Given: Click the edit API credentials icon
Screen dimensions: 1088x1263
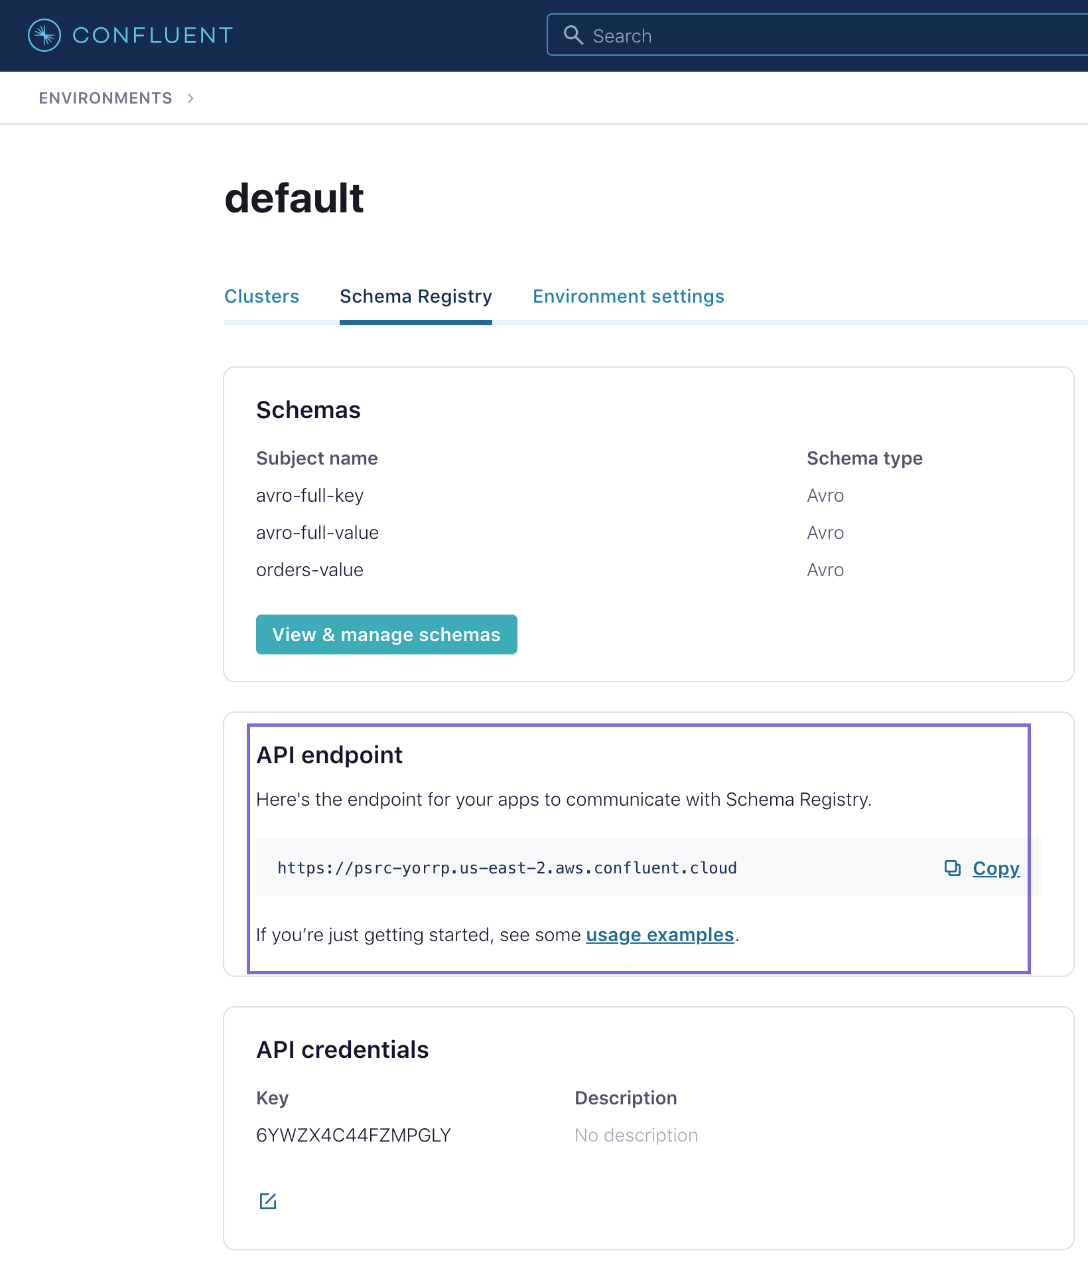Looking at the screenshot, I should 268,1201.
